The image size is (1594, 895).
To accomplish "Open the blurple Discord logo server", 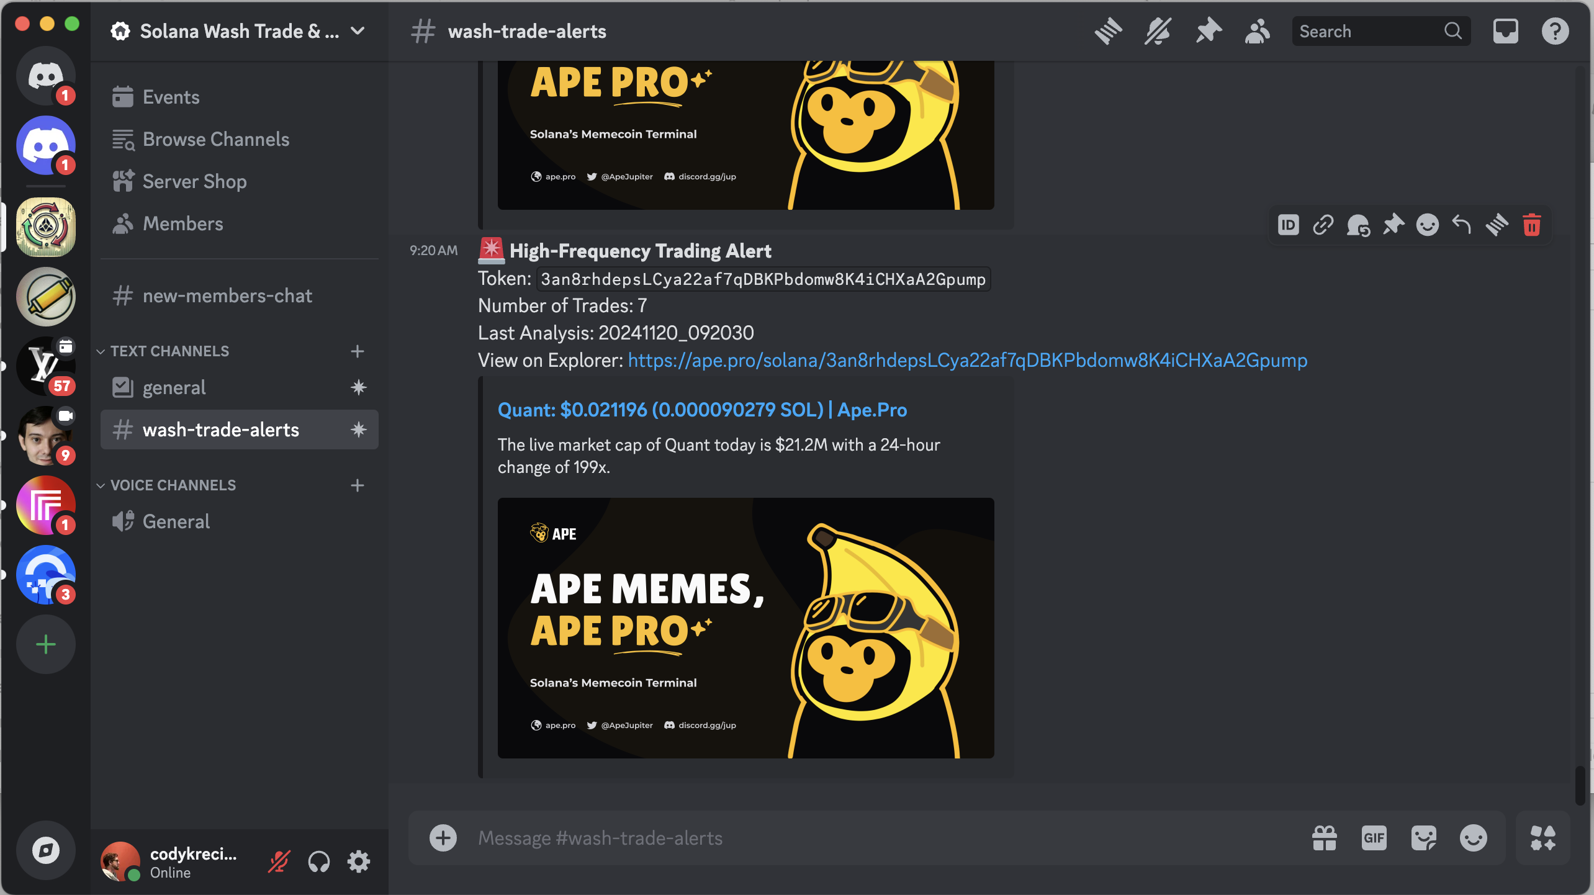I will click(45, 145).
